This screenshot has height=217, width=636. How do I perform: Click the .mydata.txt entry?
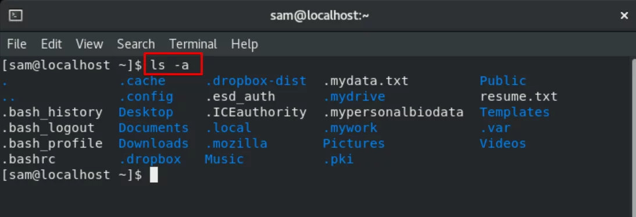pyautogui.click(x=366, y=81)
